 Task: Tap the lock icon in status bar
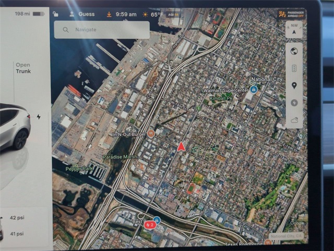click(x=56, y=14)
